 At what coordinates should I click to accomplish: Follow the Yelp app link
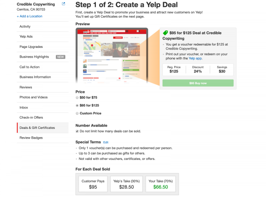pyautogui.click(x=195, y=58)
